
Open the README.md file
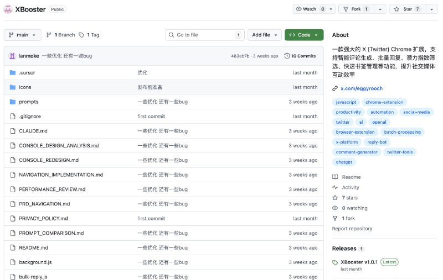[x=33, y=247]
